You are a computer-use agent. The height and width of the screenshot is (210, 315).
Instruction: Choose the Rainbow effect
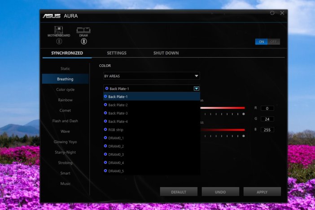[66, 100]
